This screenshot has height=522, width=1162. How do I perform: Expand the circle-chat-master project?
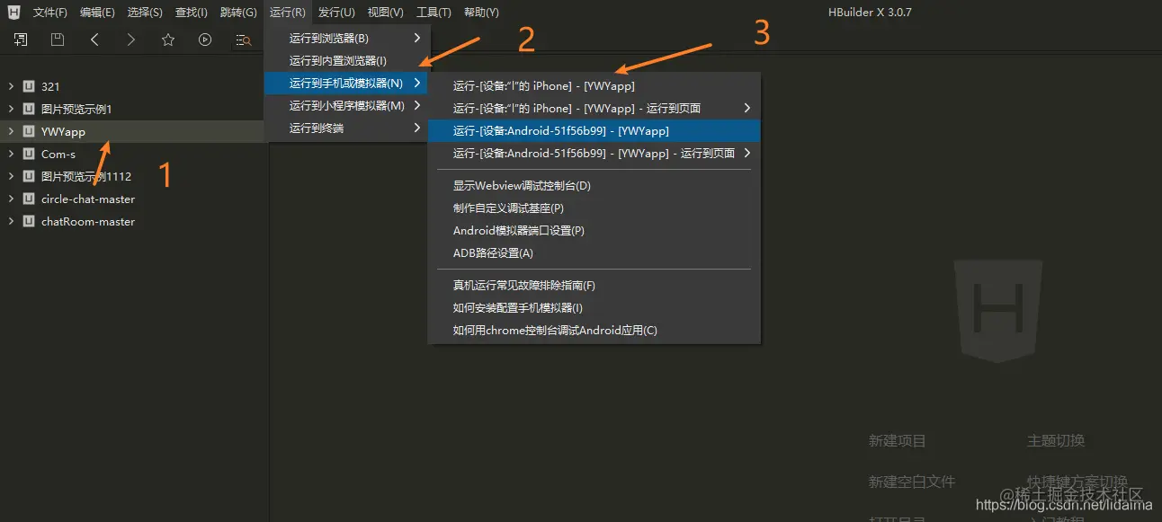[9, 199]
